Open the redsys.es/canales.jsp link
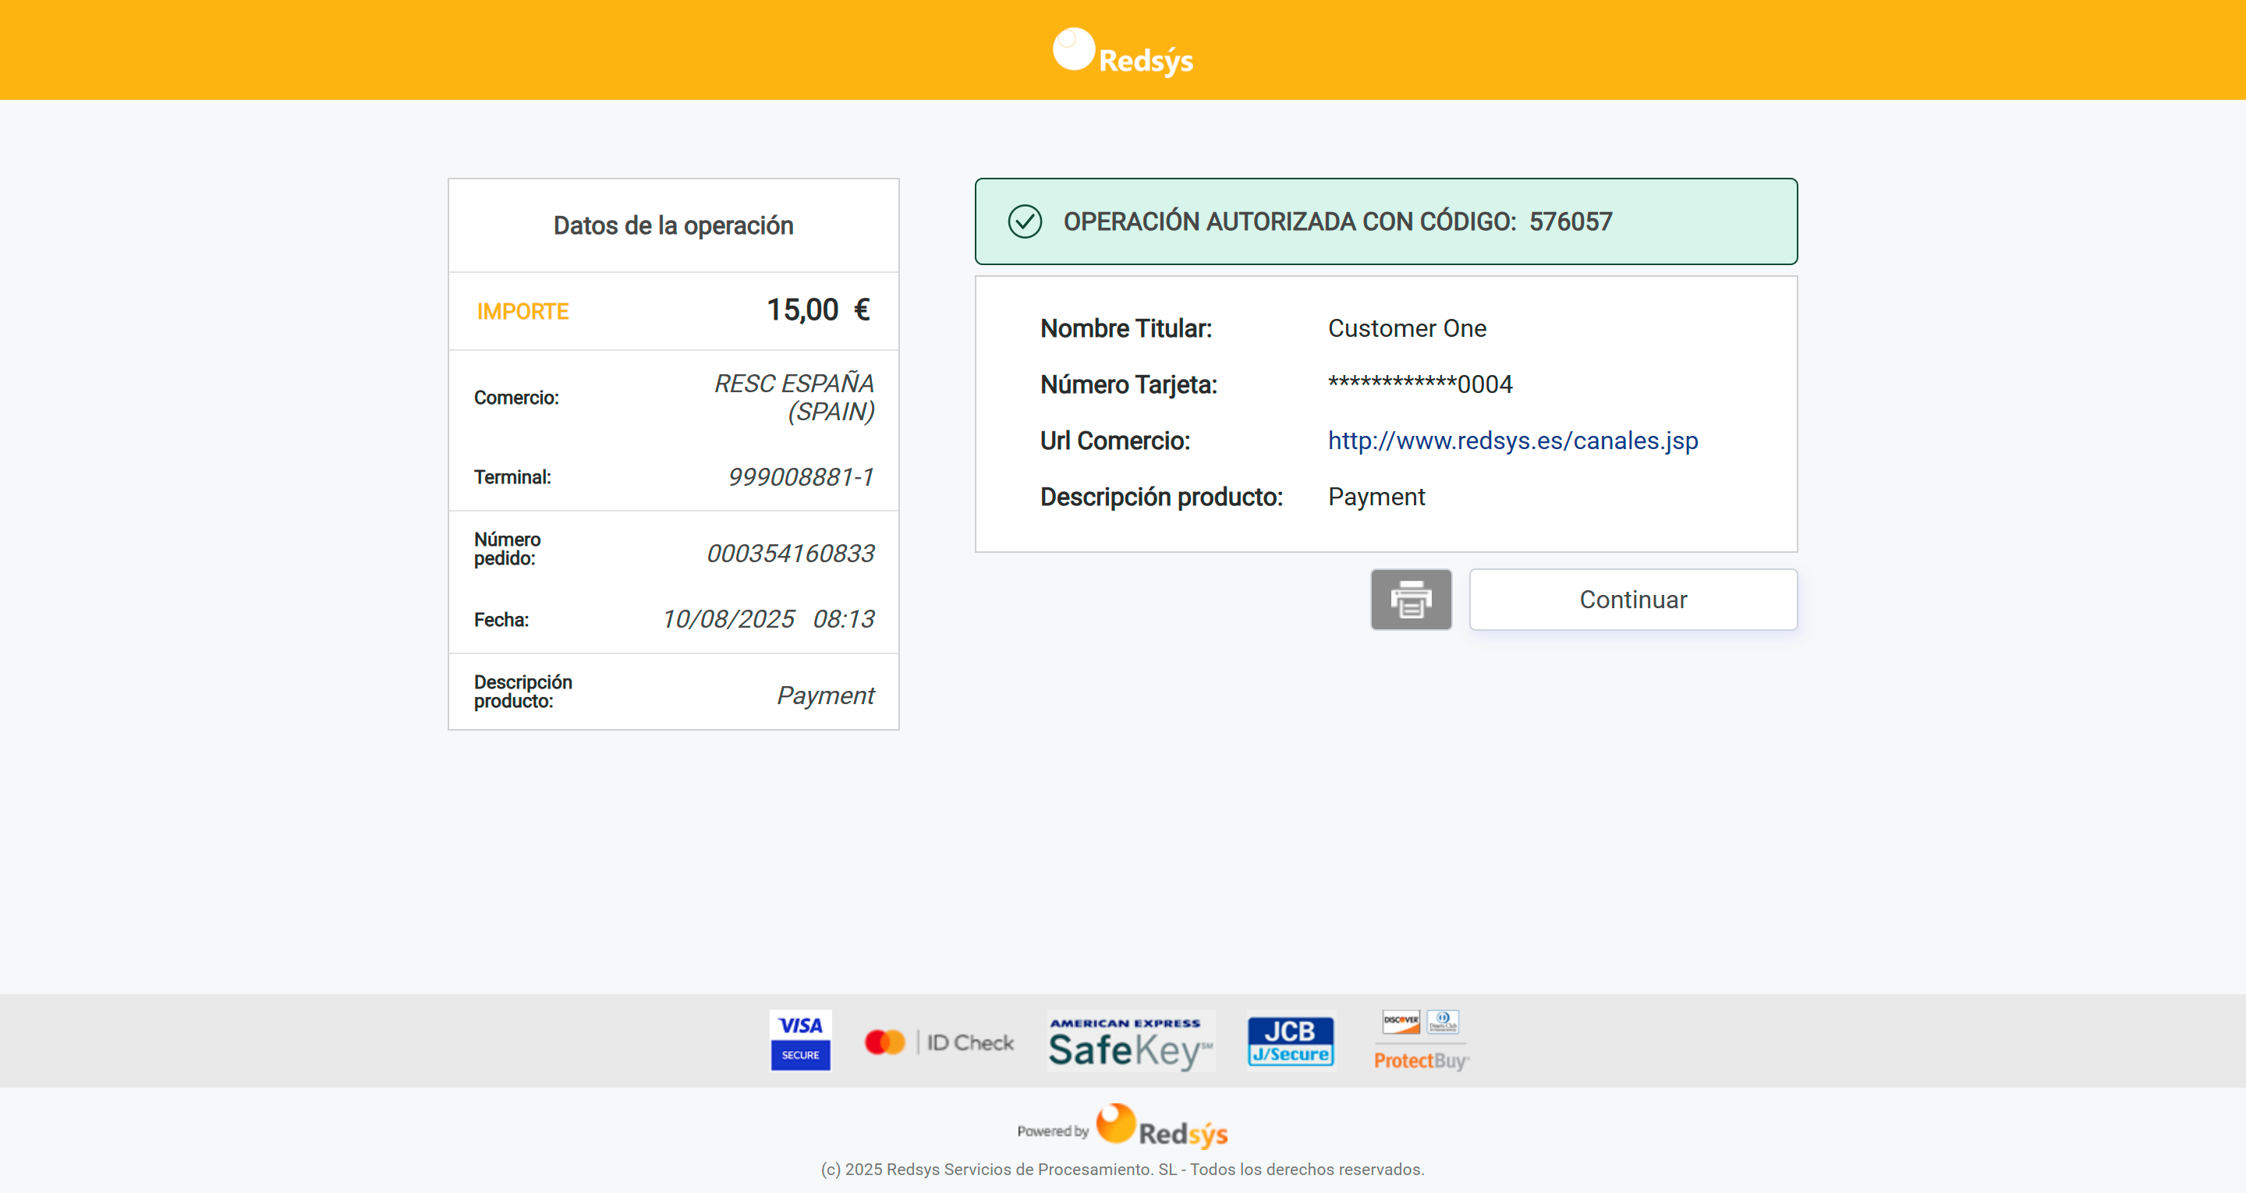 tap(1512, 441)
